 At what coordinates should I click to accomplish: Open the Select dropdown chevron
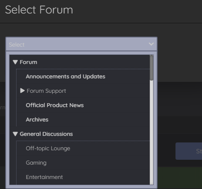[151, 44]
